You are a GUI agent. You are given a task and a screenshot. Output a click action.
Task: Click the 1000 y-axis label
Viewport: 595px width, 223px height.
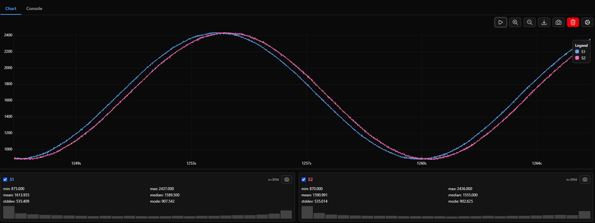coord(8,150)
